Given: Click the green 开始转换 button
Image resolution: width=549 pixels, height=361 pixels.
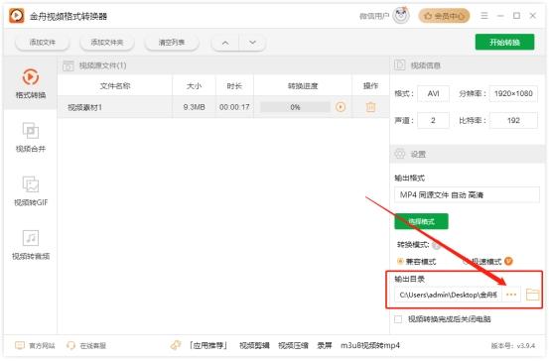Looking at the screenshot, I should pos(504,43).
